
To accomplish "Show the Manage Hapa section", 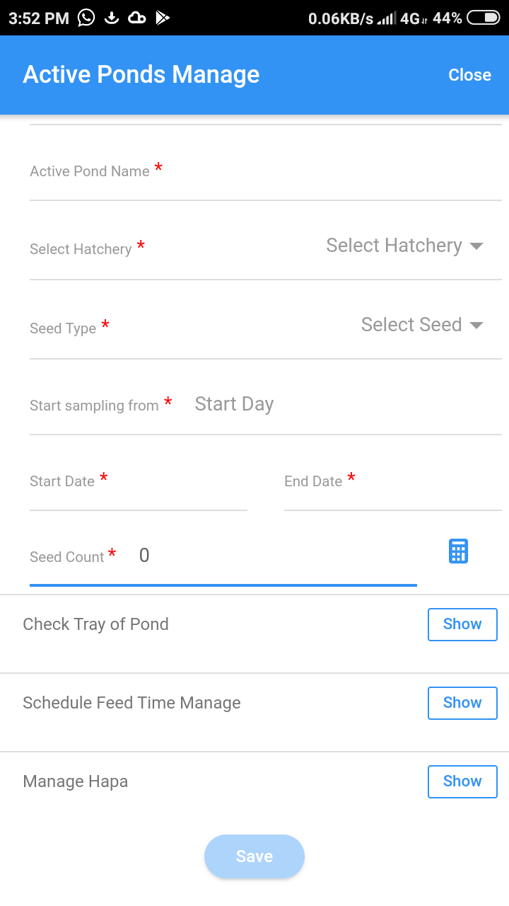I will [x=462, y=781].
